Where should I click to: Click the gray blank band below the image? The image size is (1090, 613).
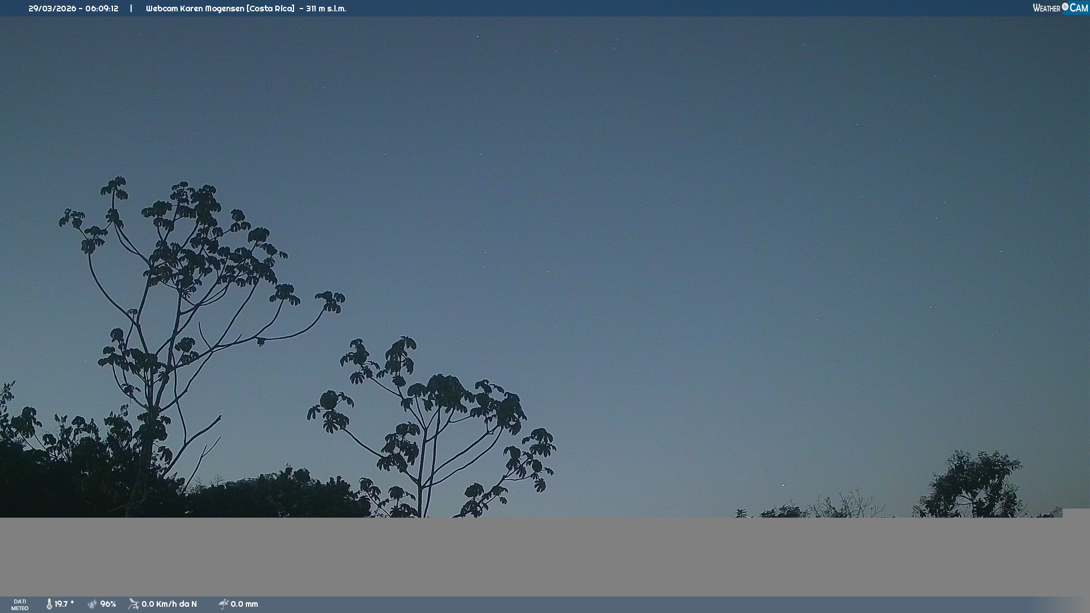545,556
